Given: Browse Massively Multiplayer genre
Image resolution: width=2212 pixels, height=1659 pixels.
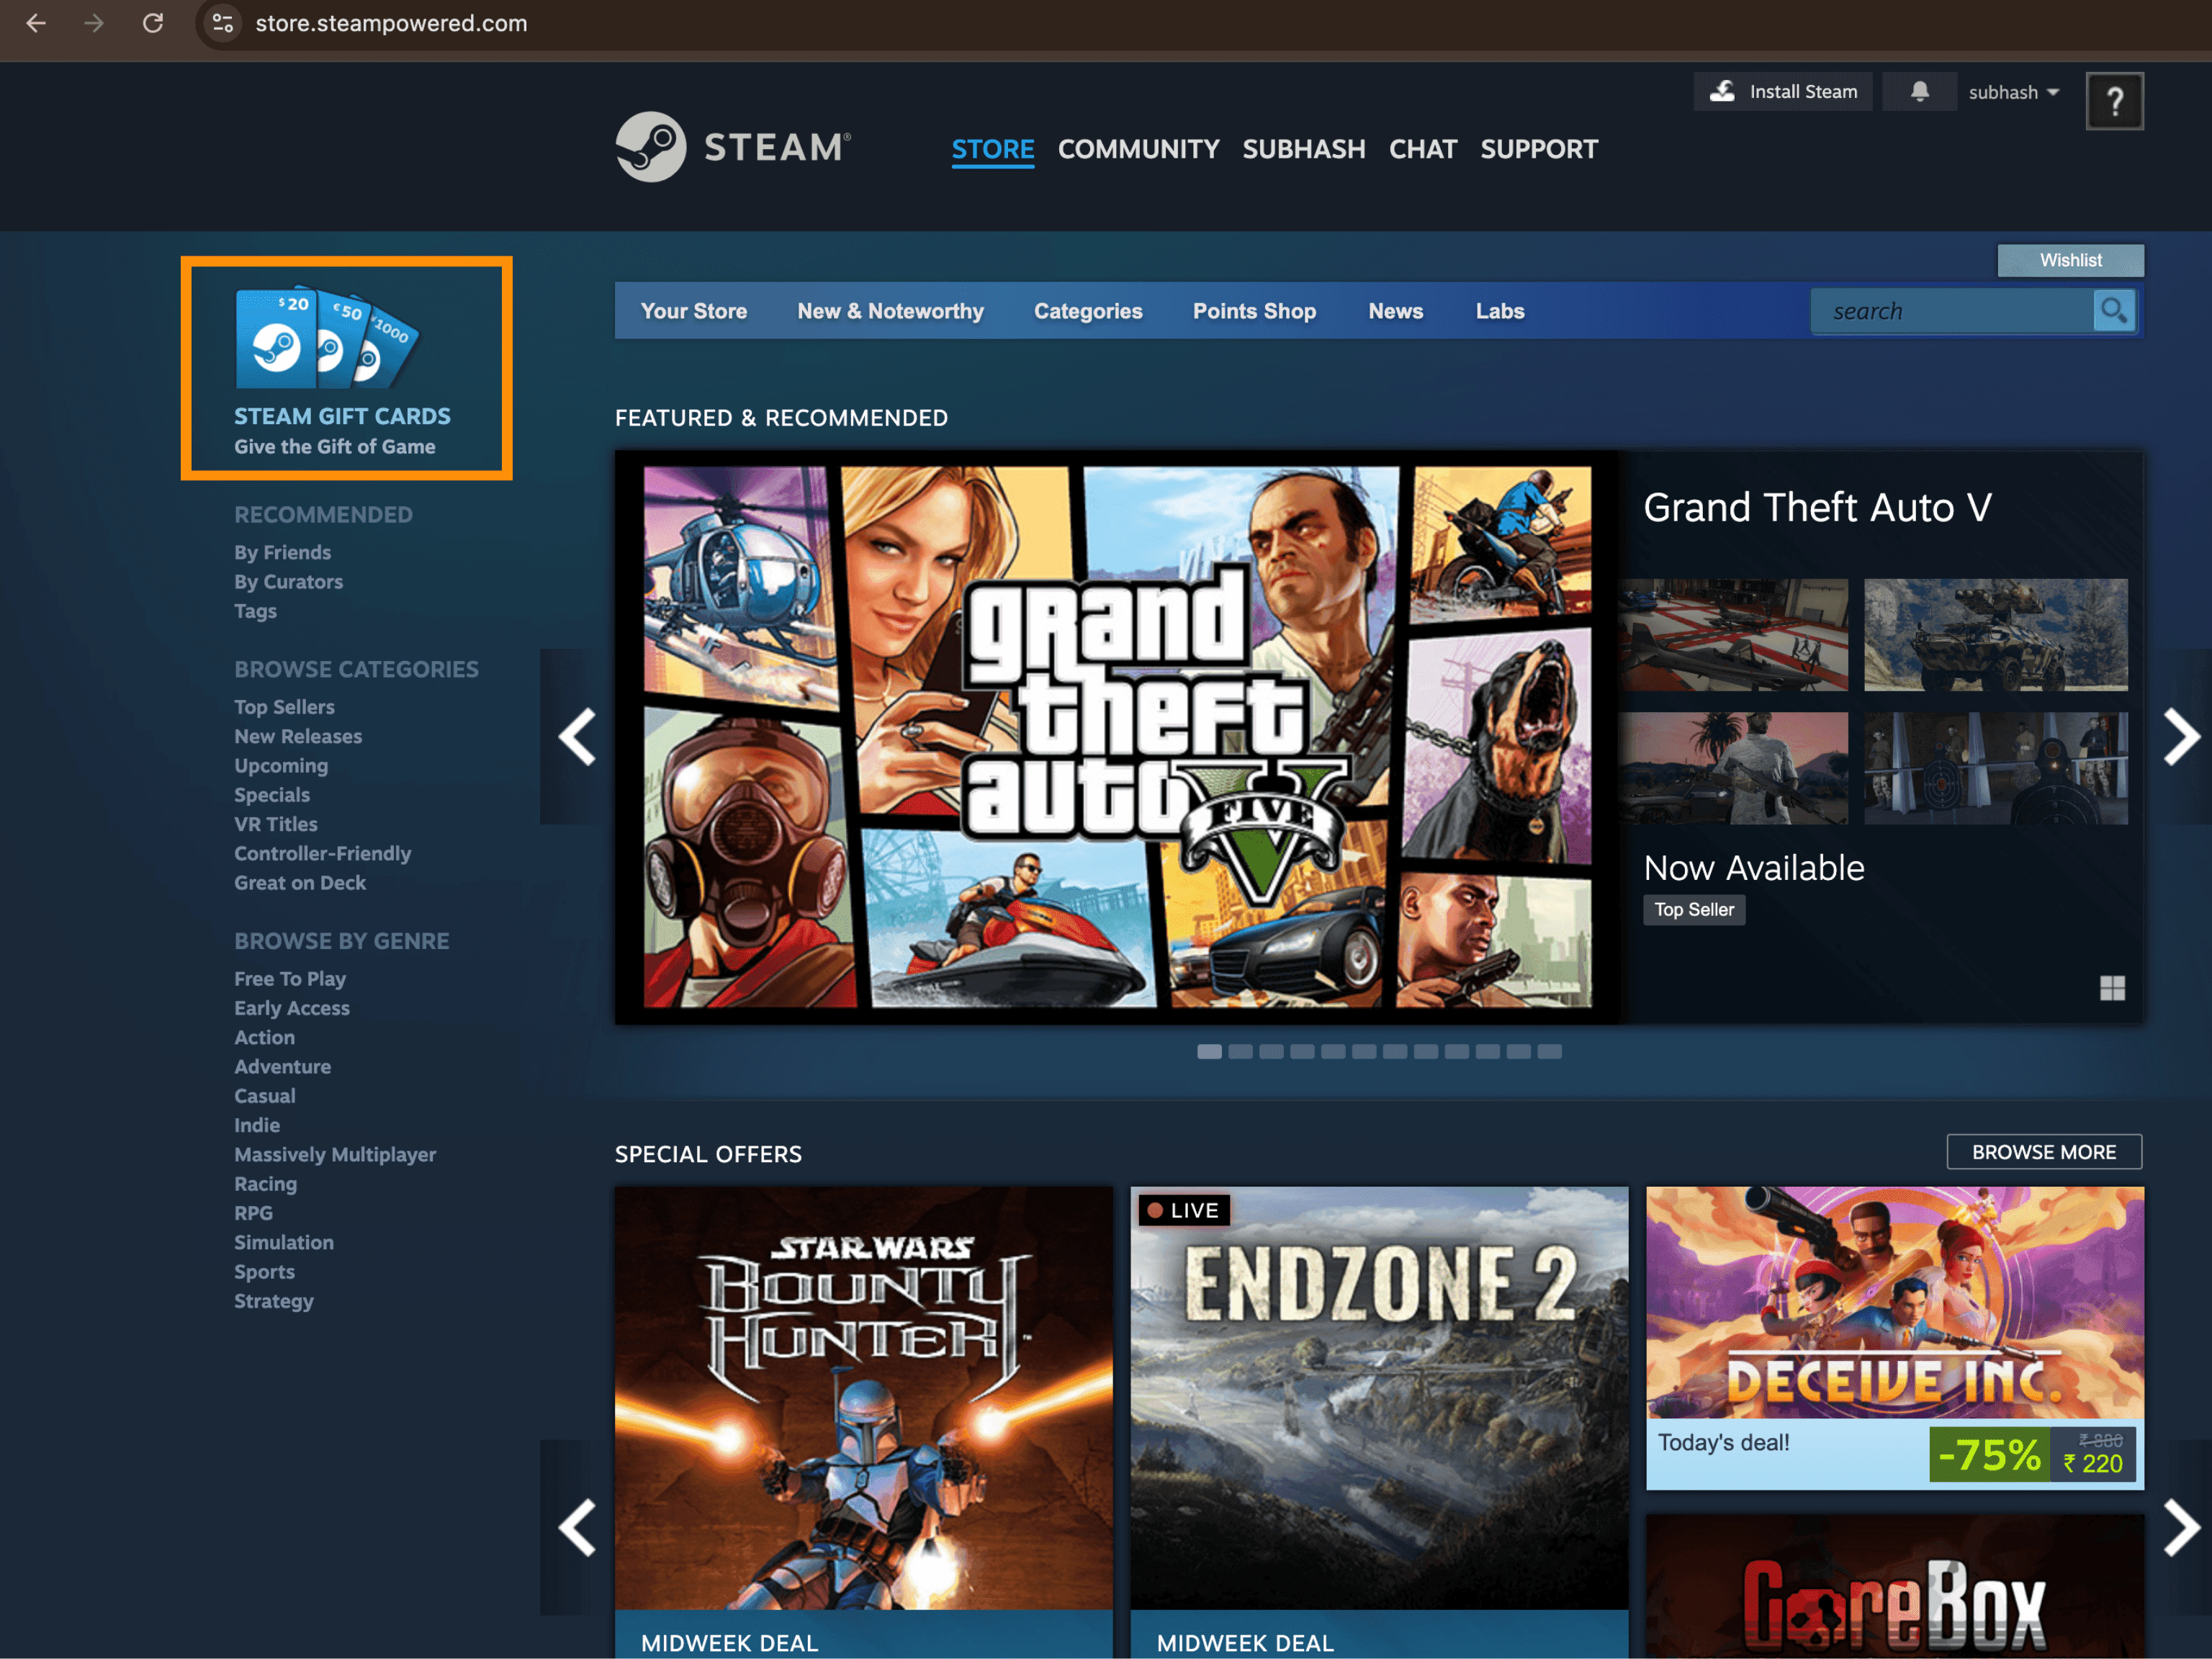Looking at the screenshot, I should click(x=335, y=1154).
